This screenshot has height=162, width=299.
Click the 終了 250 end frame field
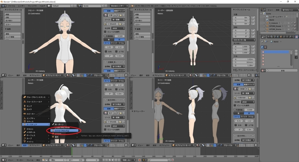(x=76, y=160)
